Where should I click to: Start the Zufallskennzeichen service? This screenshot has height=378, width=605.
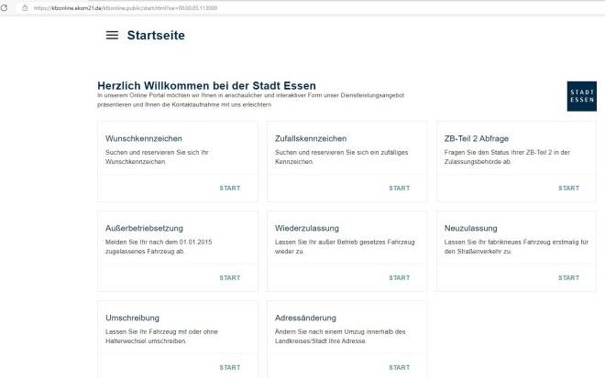pyautogui.click(x=399, y=188)
